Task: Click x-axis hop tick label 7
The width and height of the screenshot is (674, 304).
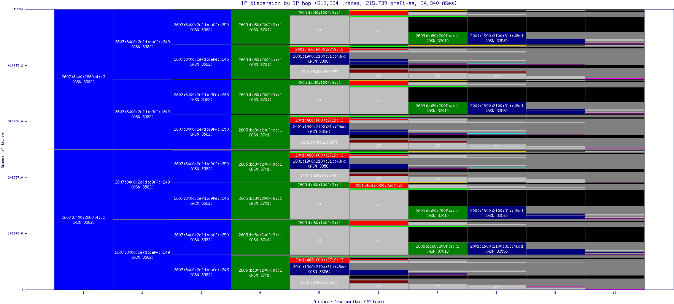Action: pyautogui.click(x=437, y=293)
